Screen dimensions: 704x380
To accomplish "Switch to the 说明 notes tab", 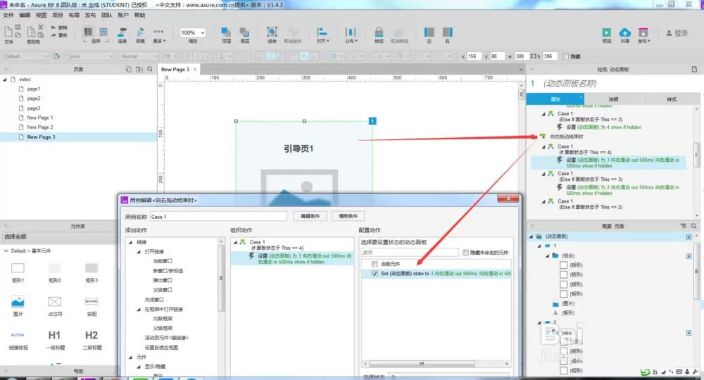I will 613,99.
